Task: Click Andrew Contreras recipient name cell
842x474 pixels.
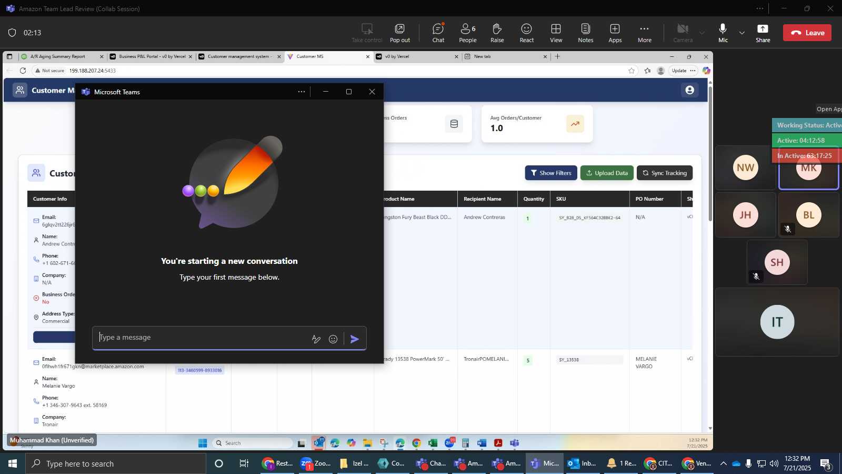Action: click(x=484, y=217)
